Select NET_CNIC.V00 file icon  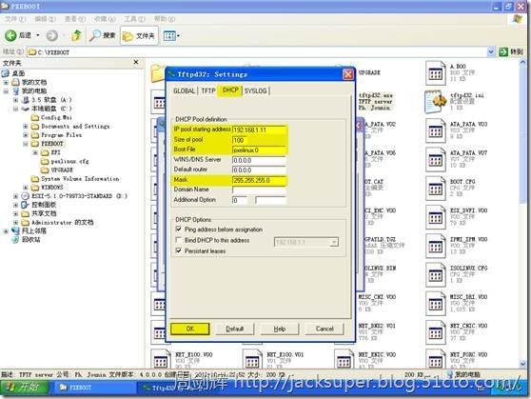coord(436,332)
